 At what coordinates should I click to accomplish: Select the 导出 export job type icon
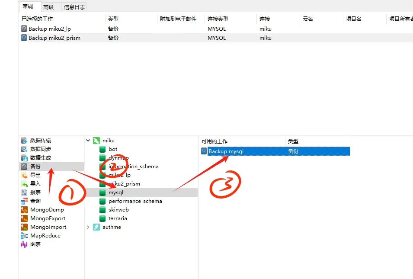click(x=24, y=175)
